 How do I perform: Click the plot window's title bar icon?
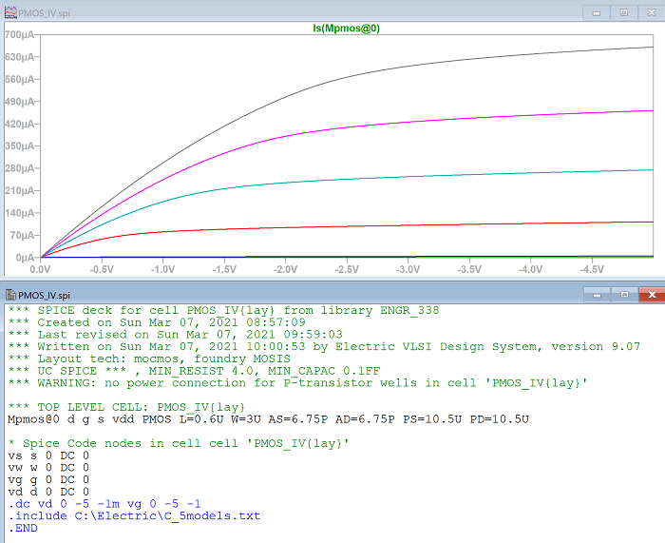coord(9,11)
